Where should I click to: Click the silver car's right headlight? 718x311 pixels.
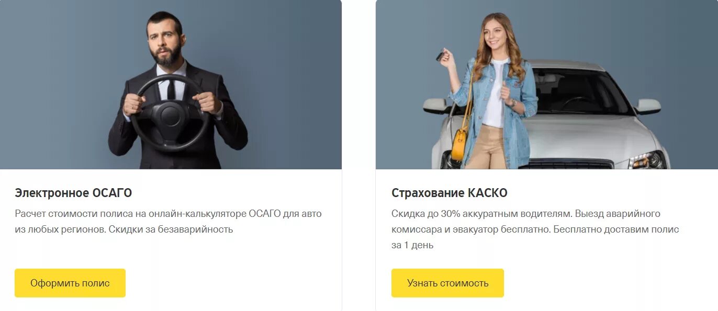click(x=648, y=159)
